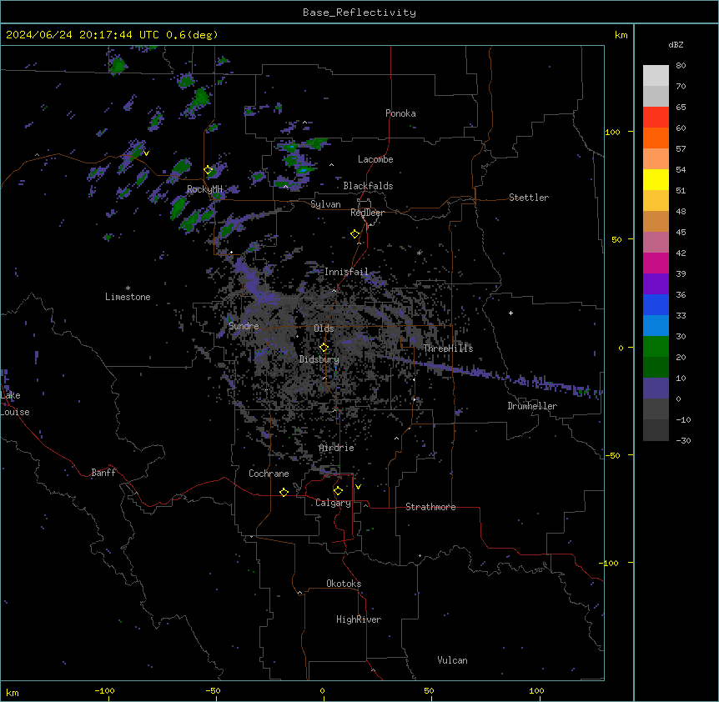
Task: Click the 0.6(deg) elevation angle text
Action: click(192, 35)
